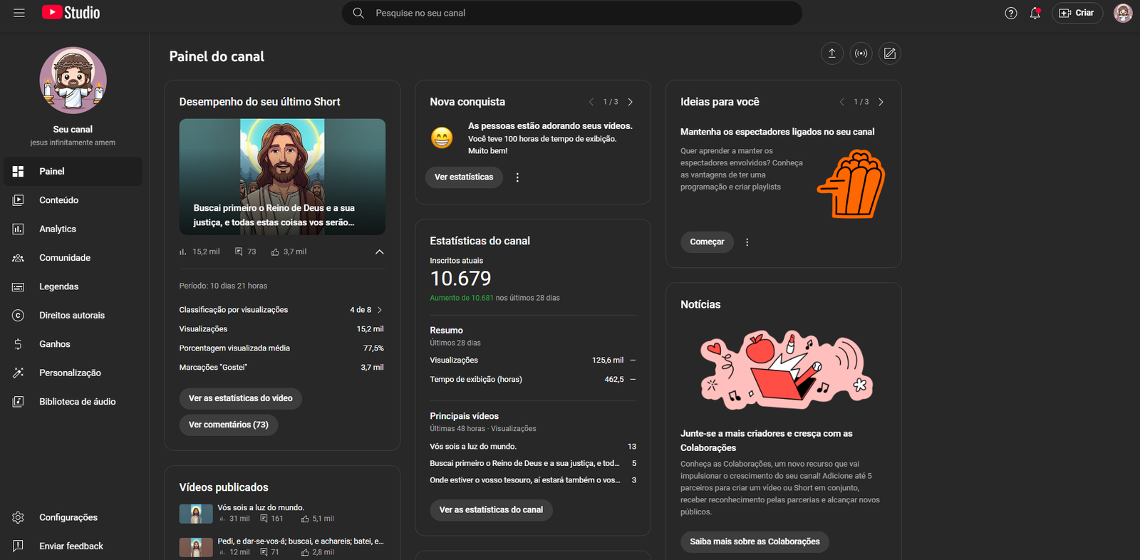
Task: Click the create post pencil icon
Action: 889,53
